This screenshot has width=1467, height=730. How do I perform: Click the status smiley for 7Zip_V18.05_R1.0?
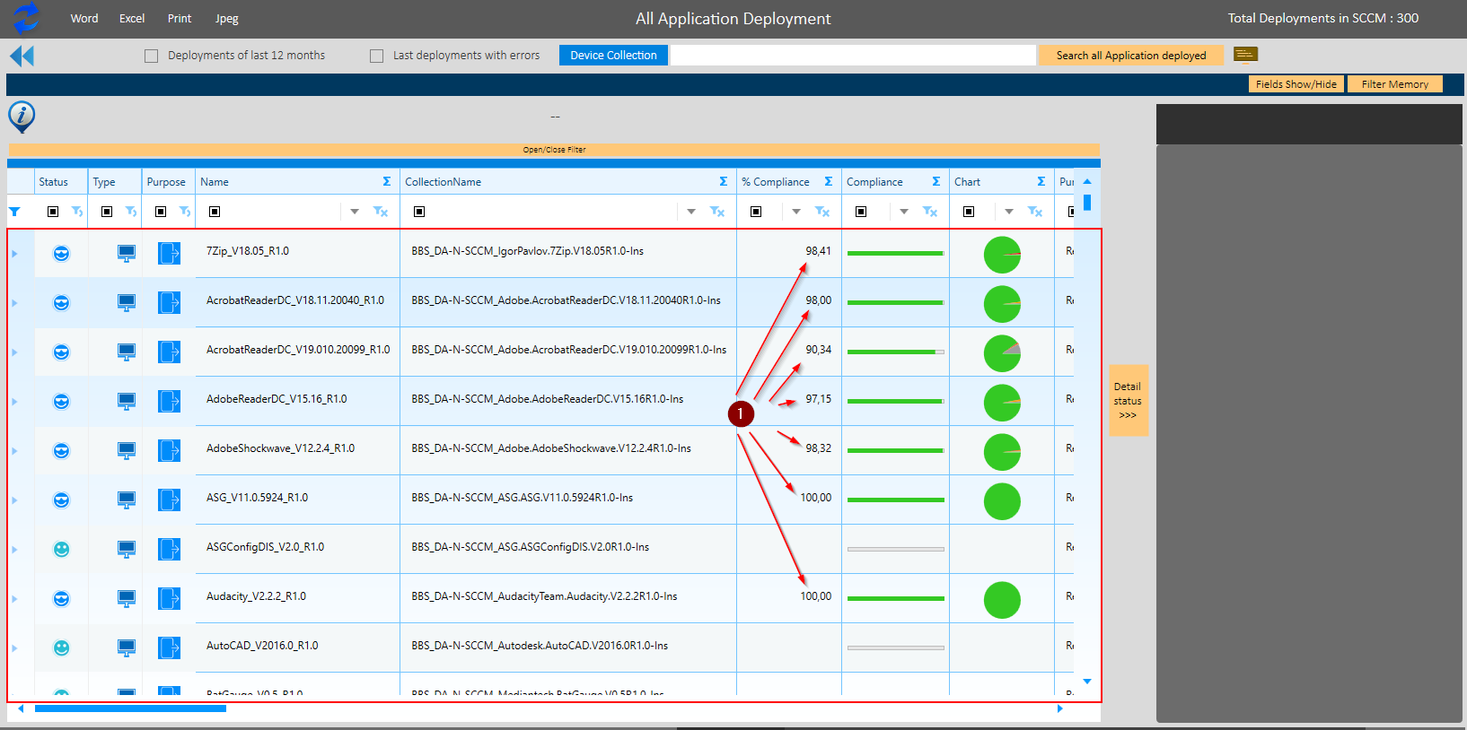click(x=61, y=254)
